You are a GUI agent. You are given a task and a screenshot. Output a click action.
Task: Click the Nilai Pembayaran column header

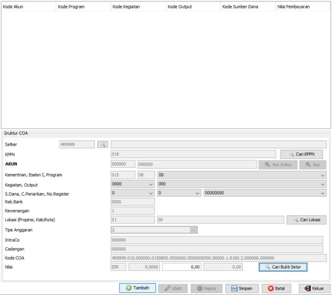click(x=303, y=7)
